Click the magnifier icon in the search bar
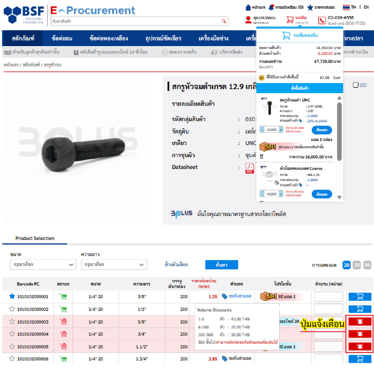 click(224, 21)
